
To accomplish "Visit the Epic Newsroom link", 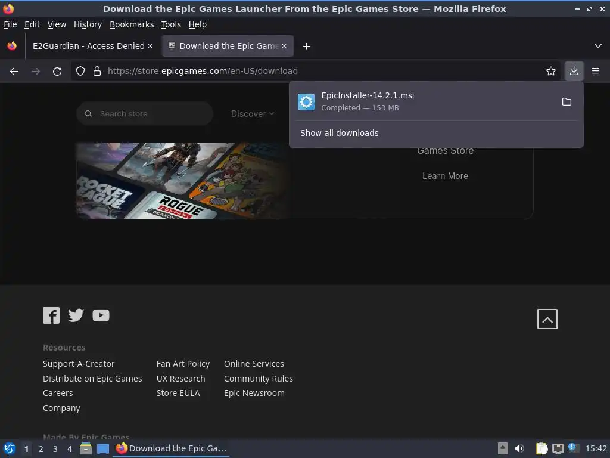I will click(254, 393).
